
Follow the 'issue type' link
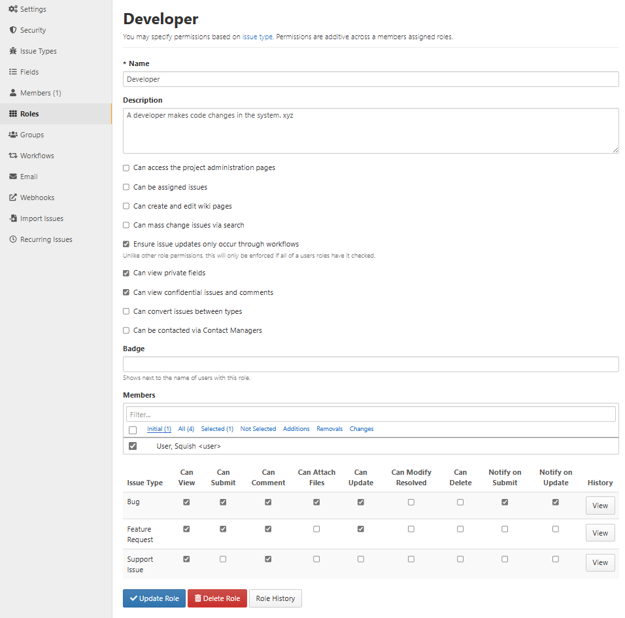point(258,37)
